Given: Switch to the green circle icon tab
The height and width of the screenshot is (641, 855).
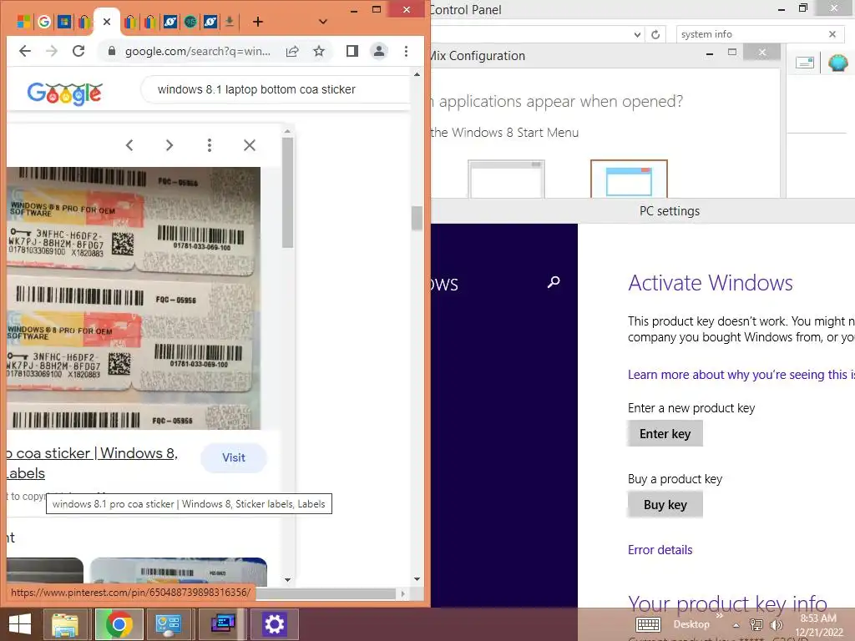Looking at the screenshot, I should [190, 22].
